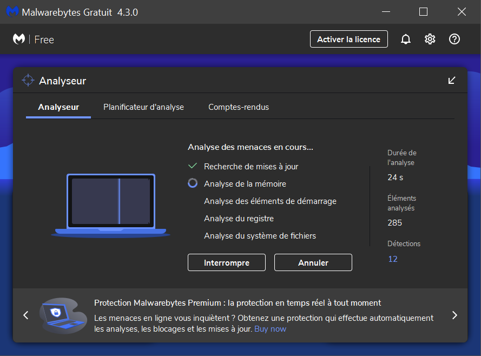Switch to the Analyseur tab
481x356 pixels.
click(58, 107)
